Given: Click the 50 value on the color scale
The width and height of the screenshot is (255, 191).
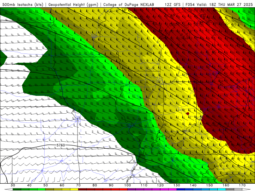Looking at the screenshot, I should [x=46, y=185].
